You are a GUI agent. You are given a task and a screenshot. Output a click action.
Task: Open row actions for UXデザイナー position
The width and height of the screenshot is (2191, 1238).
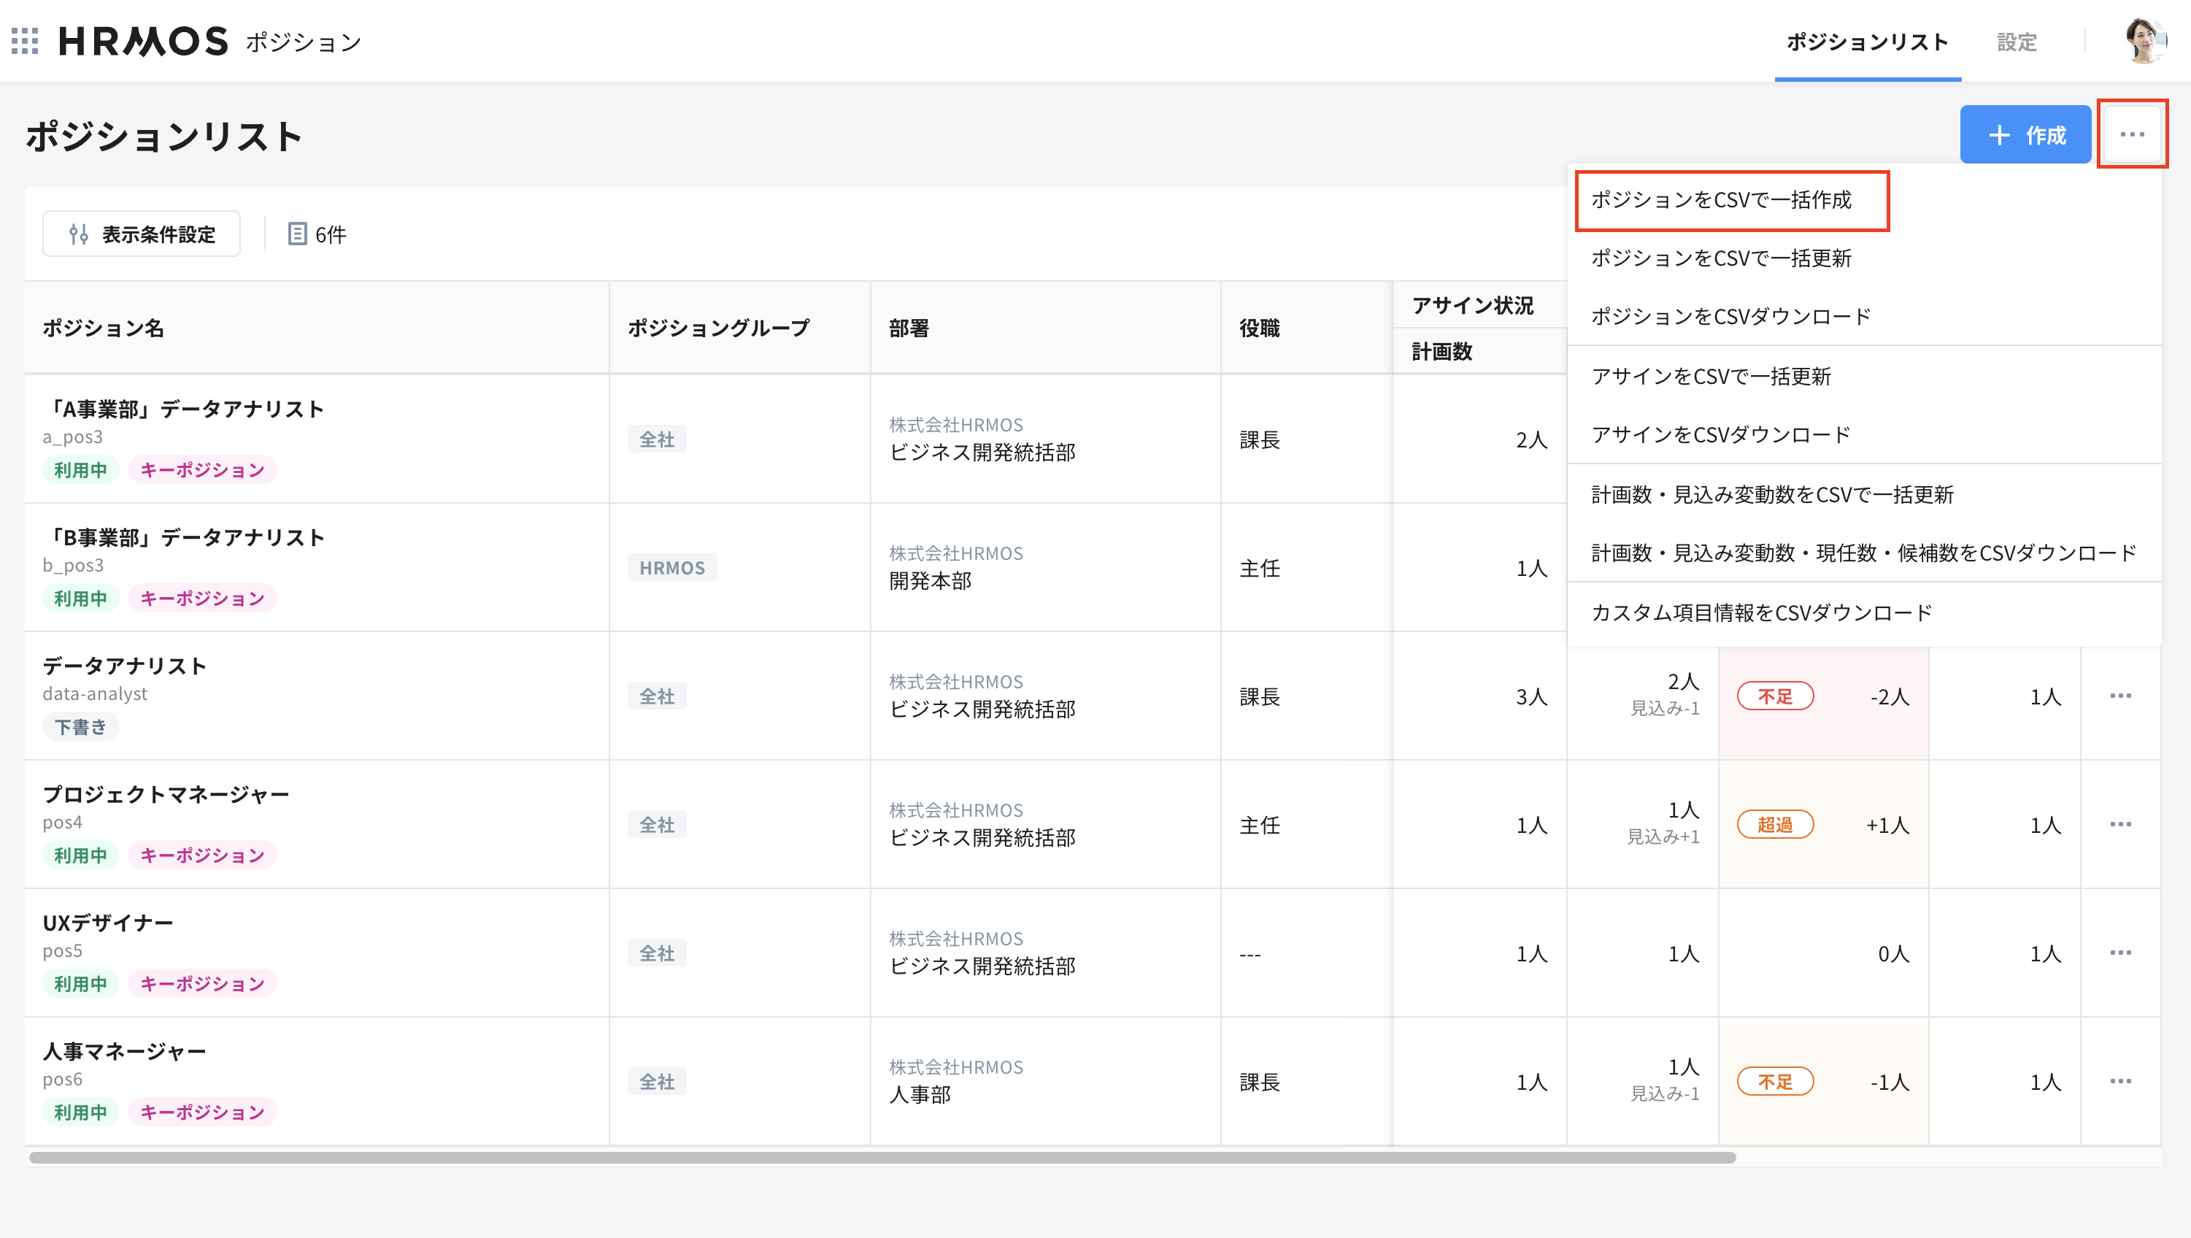click(2121, 953)
